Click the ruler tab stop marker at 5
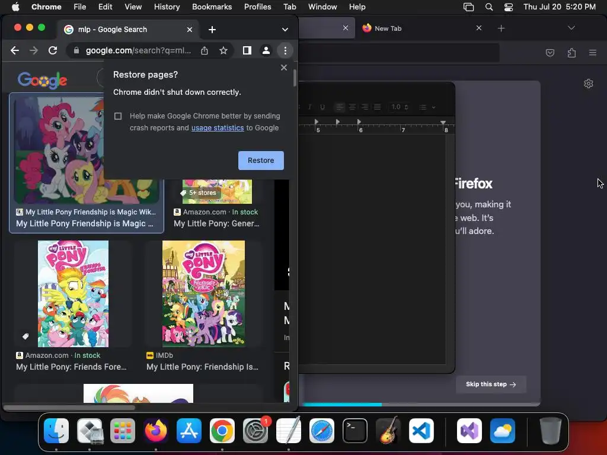This screenshot has height=455, width=607. (317, 122)
